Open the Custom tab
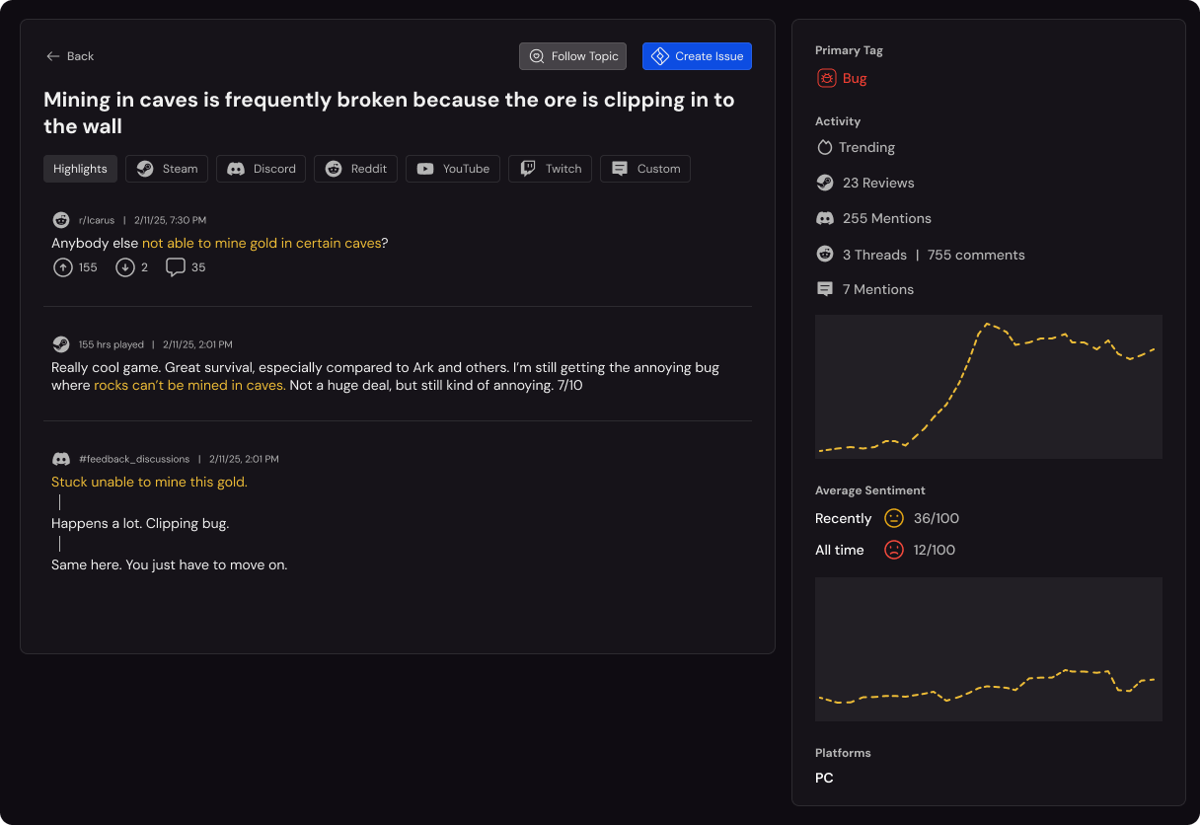Image resolution: width=1200 pixels, height=825 pixels. [645, 169]
